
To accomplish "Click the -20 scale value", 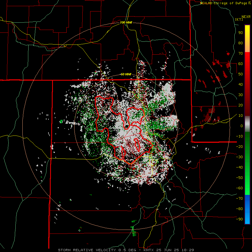I will click(x=239, y=146).
